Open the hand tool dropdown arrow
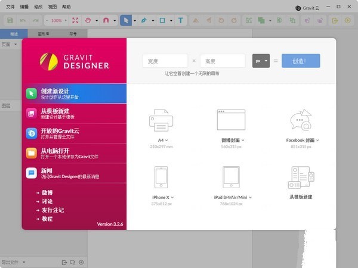Image resolution: width=358 pixels, height=268 pixels. 97,21
